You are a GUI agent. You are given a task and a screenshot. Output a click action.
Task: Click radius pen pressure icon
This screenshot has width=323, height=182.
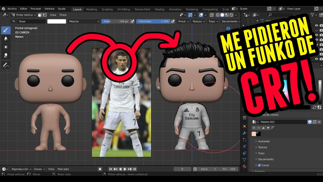click(132, 21)
